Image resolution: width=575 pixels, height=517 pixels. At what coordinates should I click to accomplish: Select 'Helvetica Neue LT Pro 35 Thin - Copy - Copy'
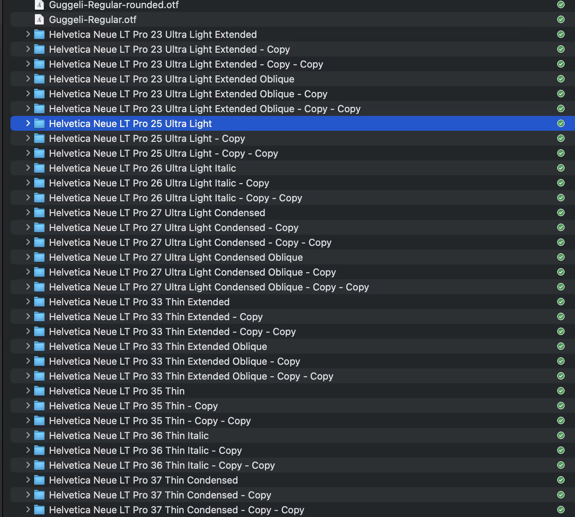click(x=150, y=421)
